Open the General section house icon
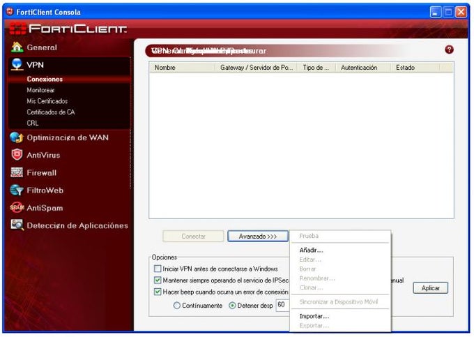This screenshot has width=474, height=337. tap(17, 47)
